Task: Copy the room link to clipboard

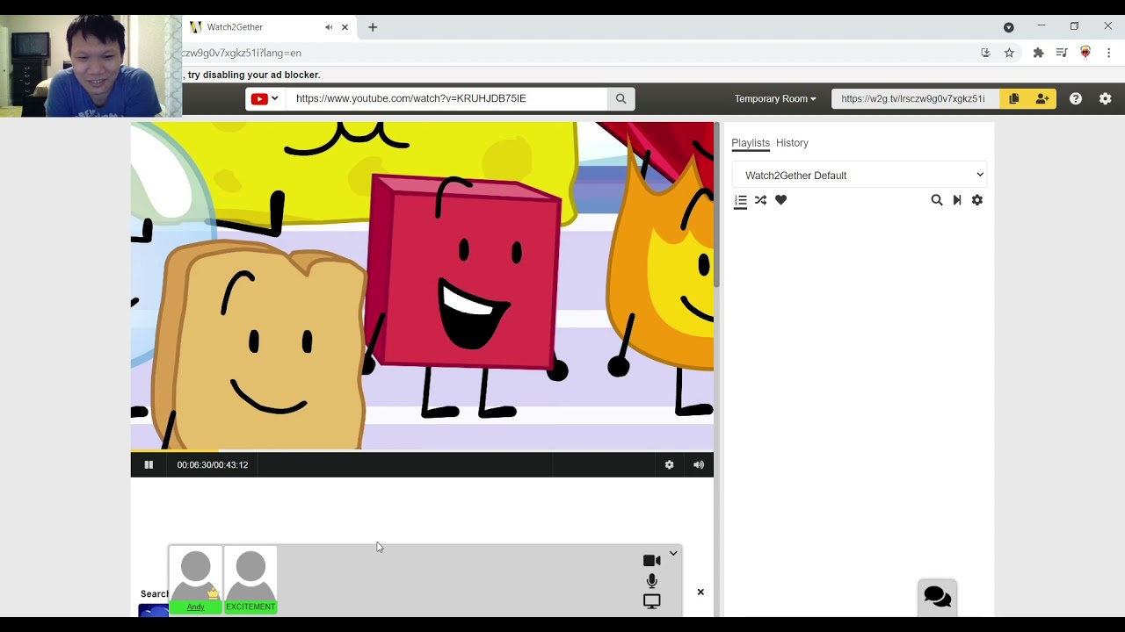Action: (x=1013, y=98)
